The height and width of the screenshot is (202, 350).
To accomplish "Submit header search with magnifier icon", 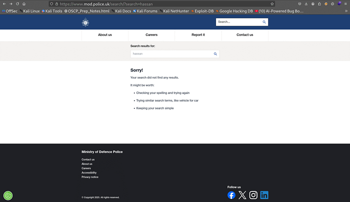I will click(264, 22).
